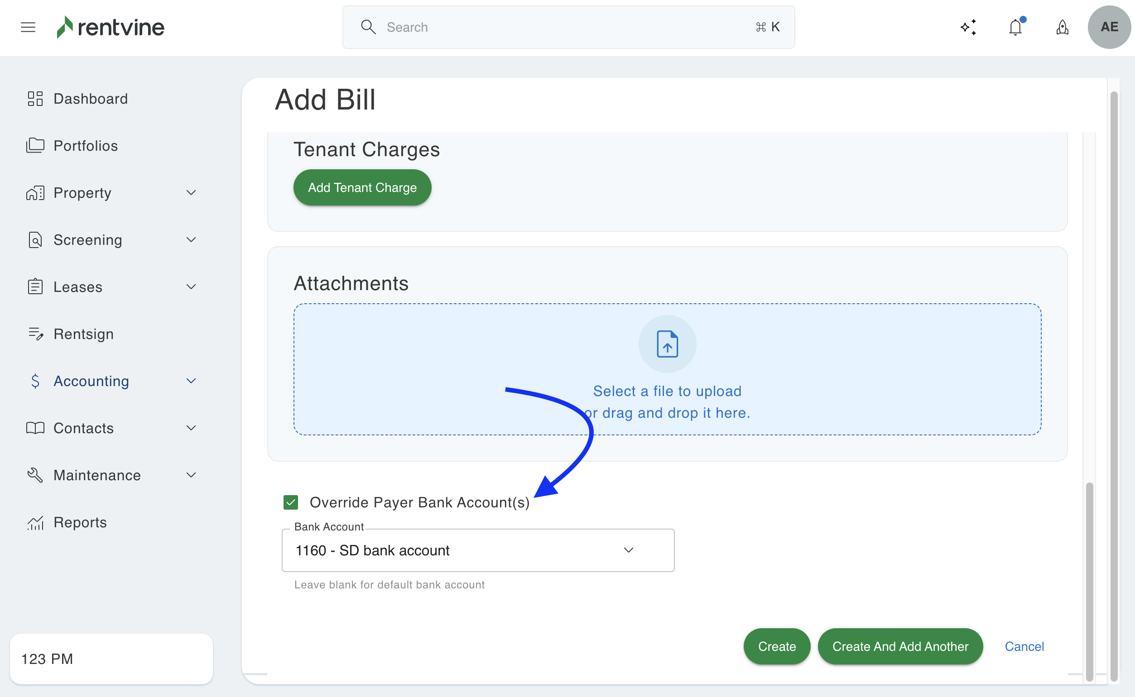Click the search magnifier icon
Viewport: 1135px width, 697px height.
coord(368,27)
